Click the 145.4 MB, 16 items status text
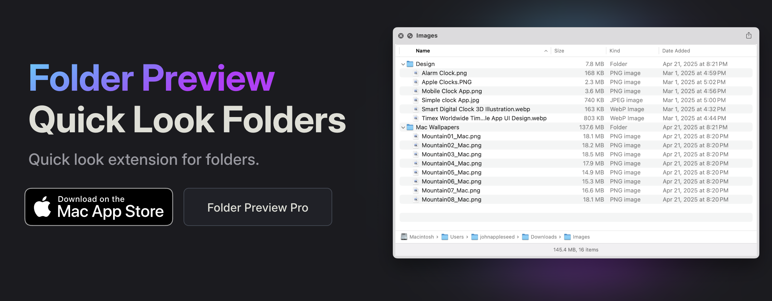 click(x=576, y=250)
